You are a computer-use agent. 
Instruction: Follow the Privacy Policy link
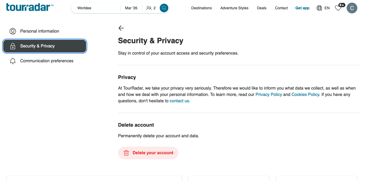pyautogui.click(x=269, y=95)
